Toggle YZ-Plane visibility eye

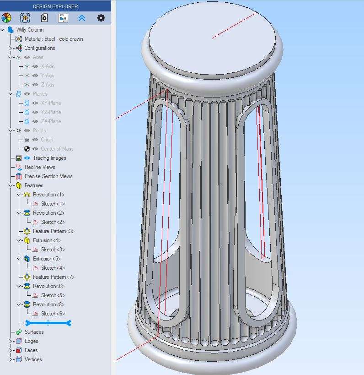[35, 112]
